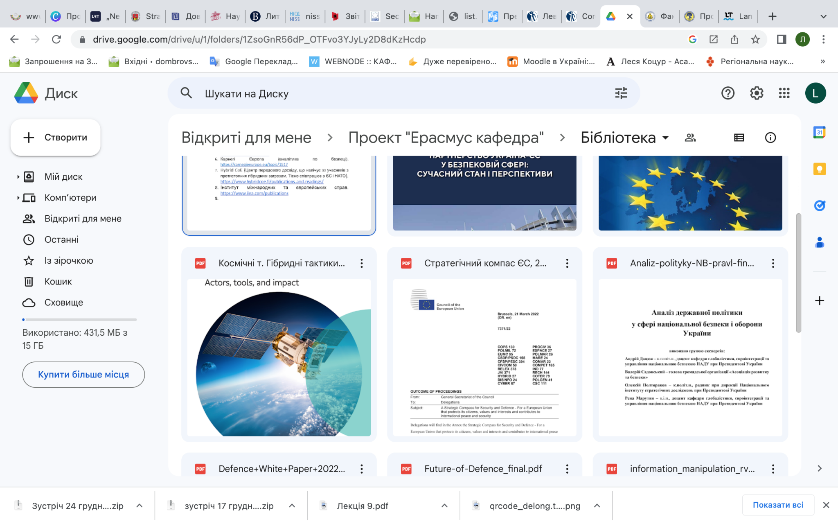Image resolution: width=838 pixels, height=524 pixels.
Task: Open the Help question mark icon
Action: pos(728,93)
